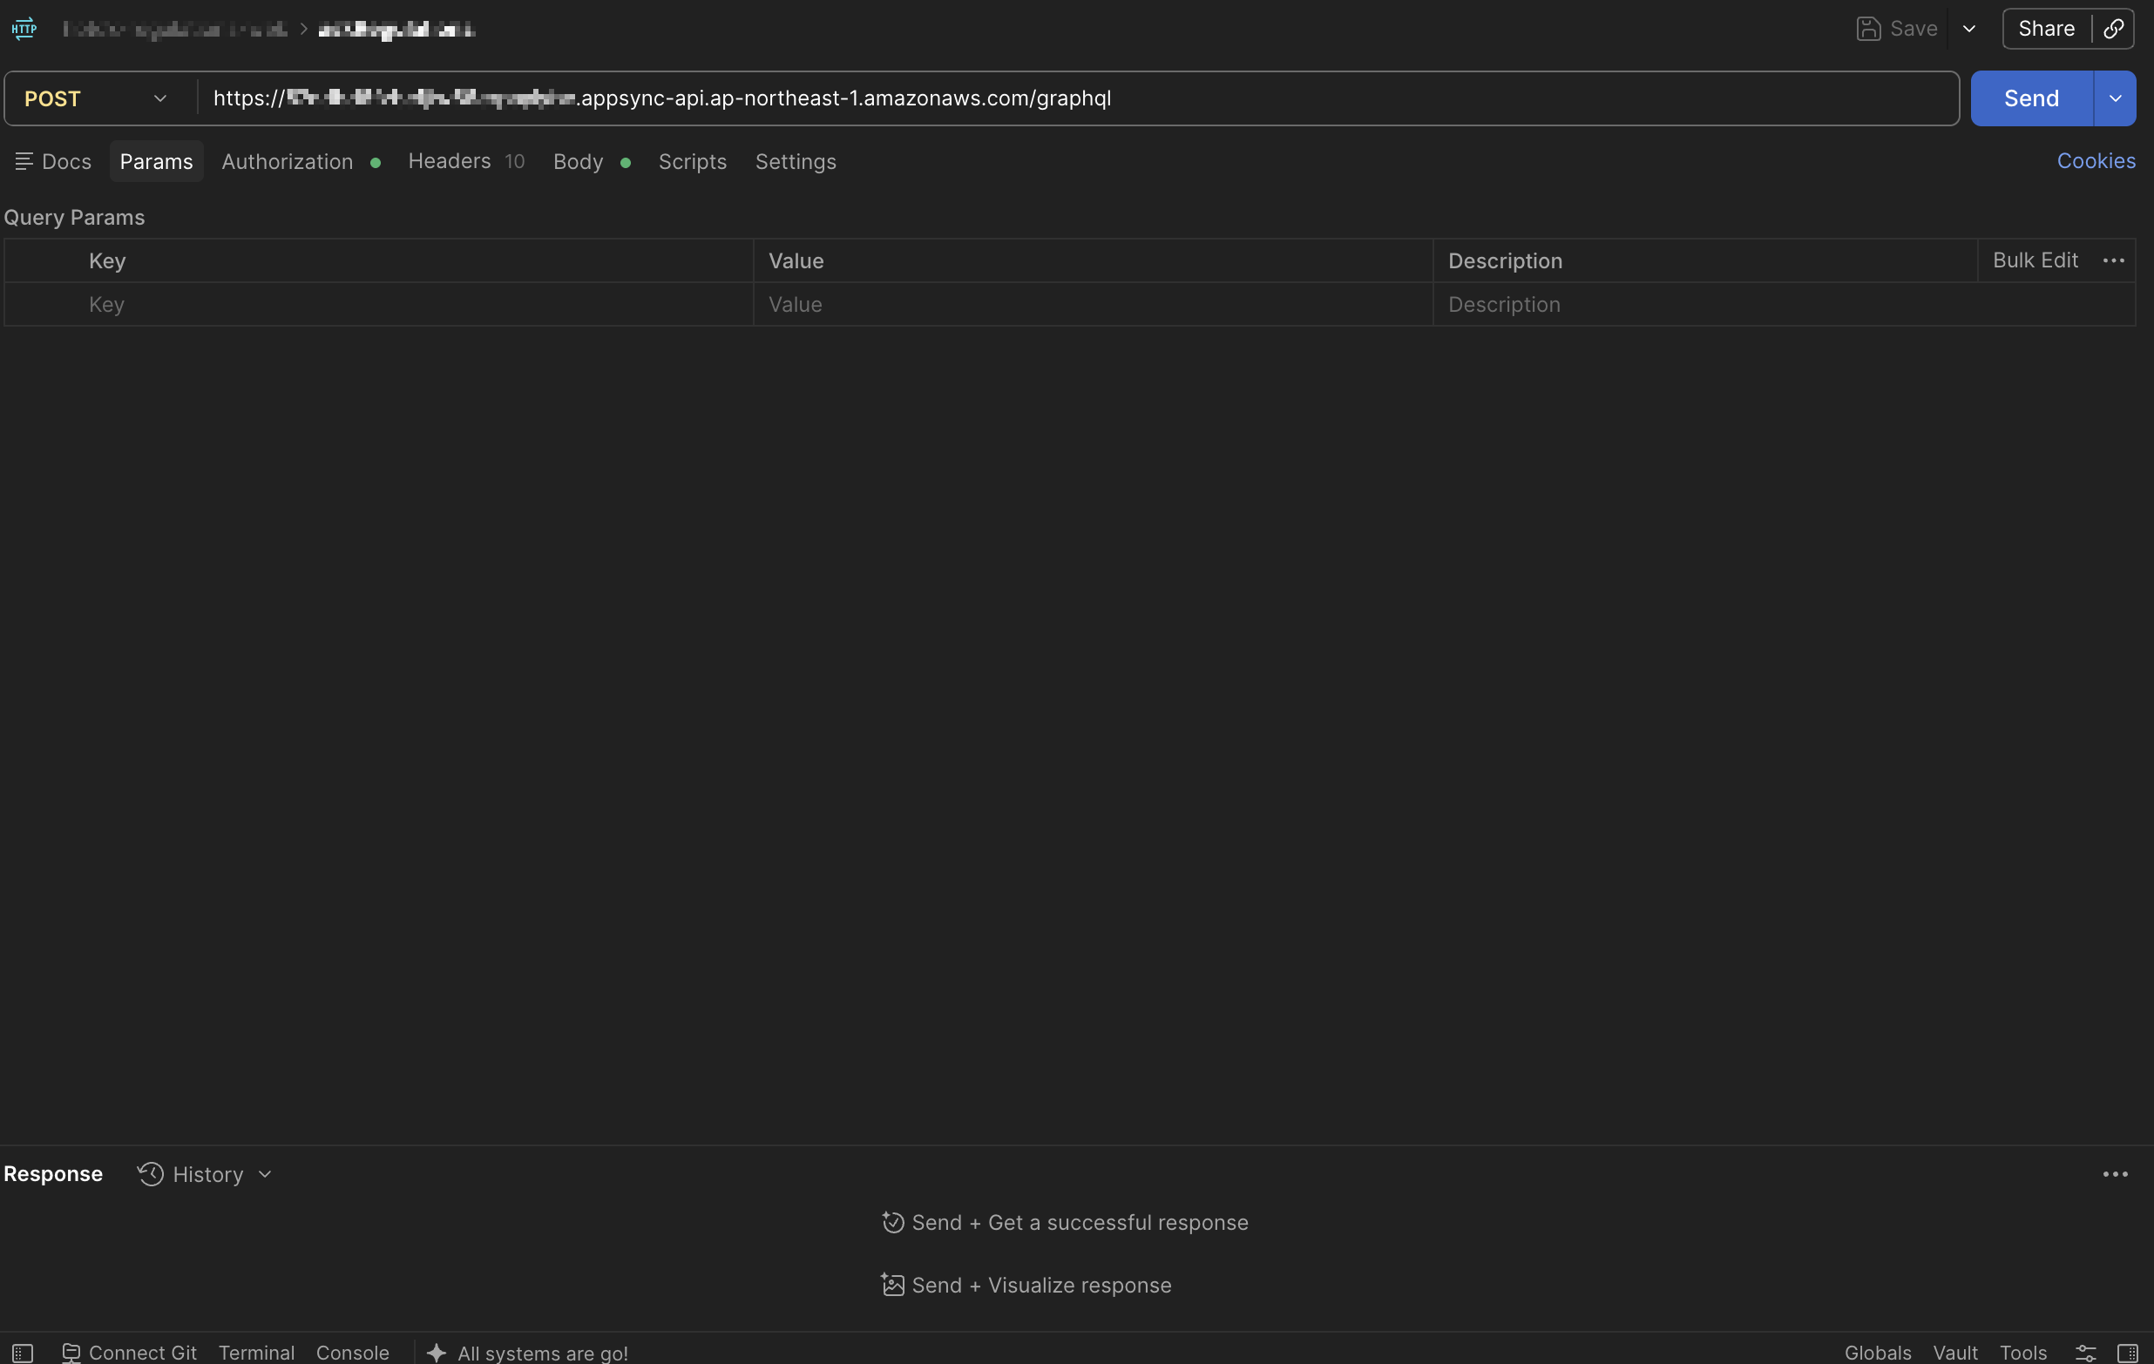Switch to the Params tab

pos(157,162)
